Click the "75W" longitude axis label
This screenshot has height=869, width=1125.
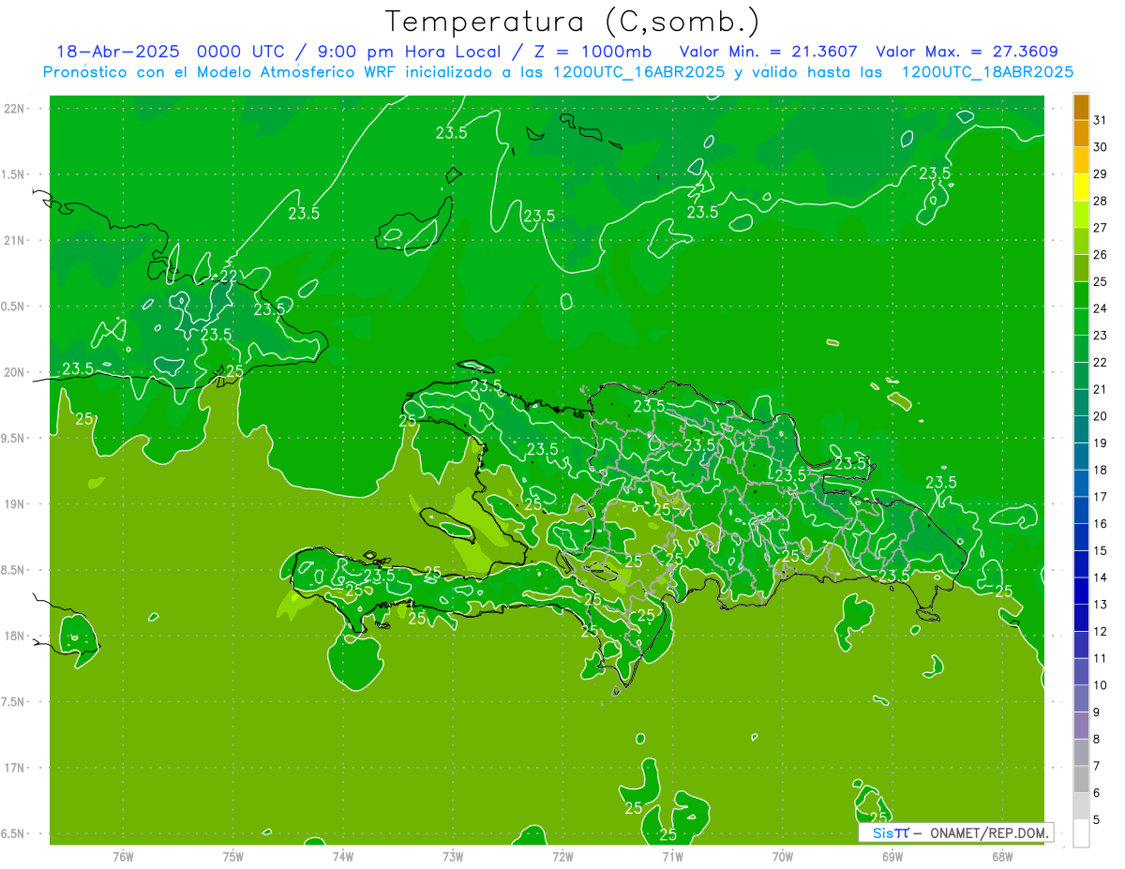point(232,856)
